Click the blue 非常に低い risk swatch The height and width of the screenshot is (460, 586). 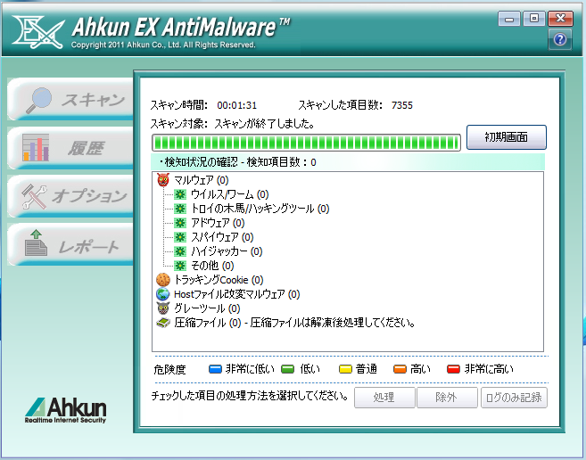(x=215, y=370)
